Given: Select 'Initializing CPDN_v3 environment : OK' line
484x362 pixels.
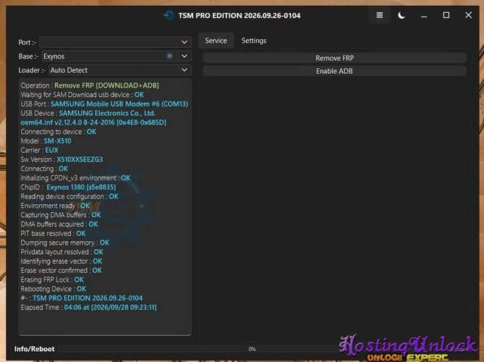Looking at the screenshot, I should pyautogui.click(x=75, y=178).
